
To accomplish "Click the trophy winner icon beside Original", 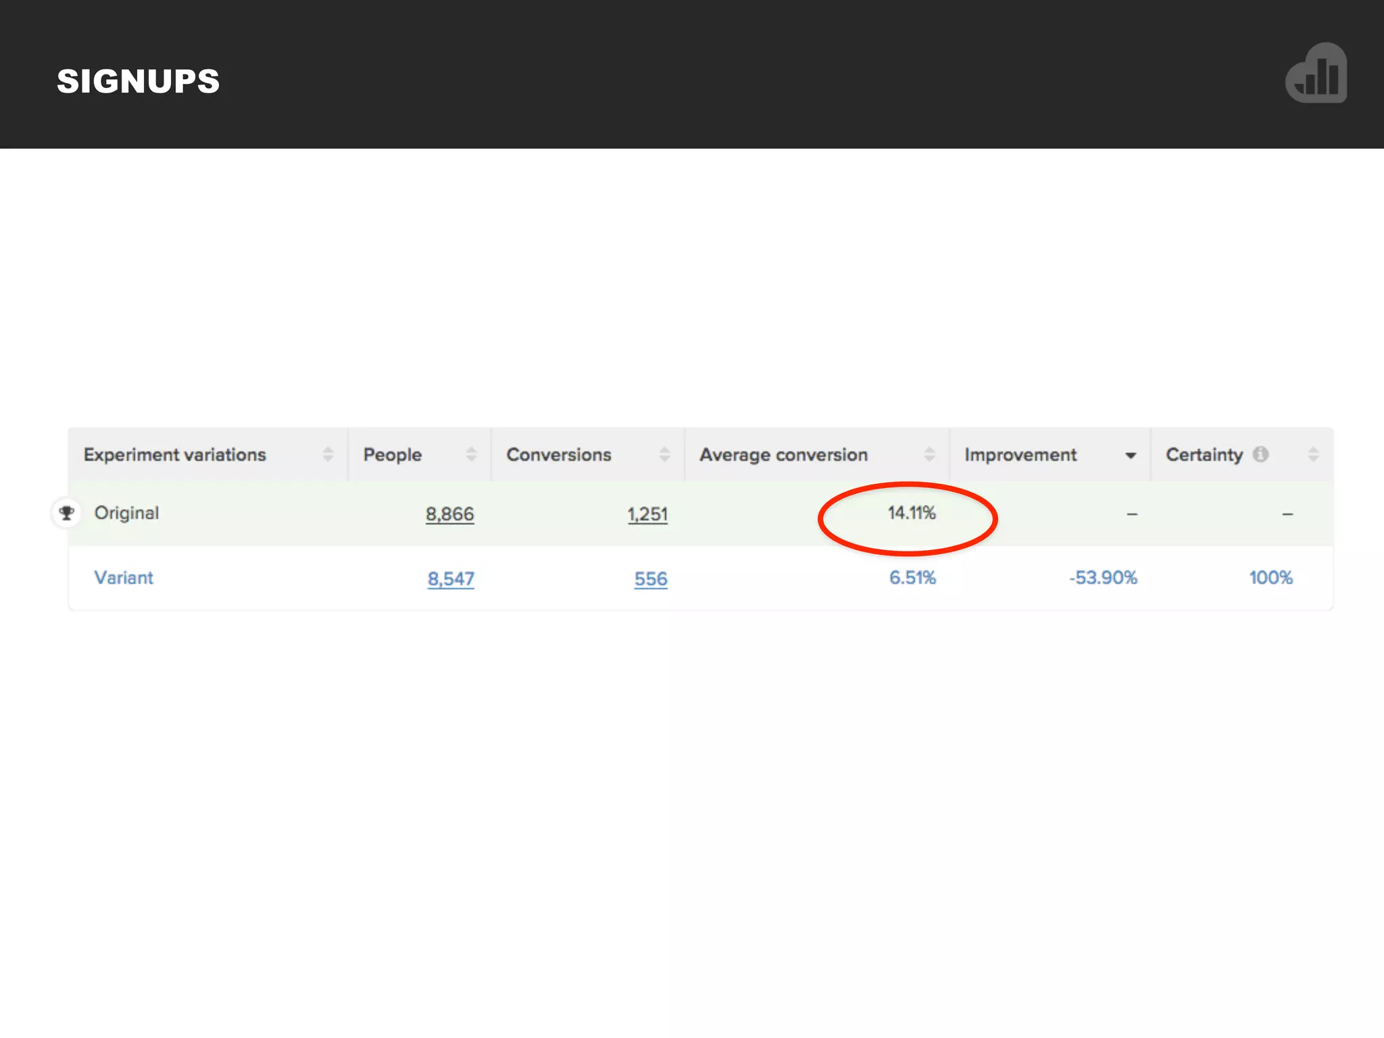I will coord(66,513).
